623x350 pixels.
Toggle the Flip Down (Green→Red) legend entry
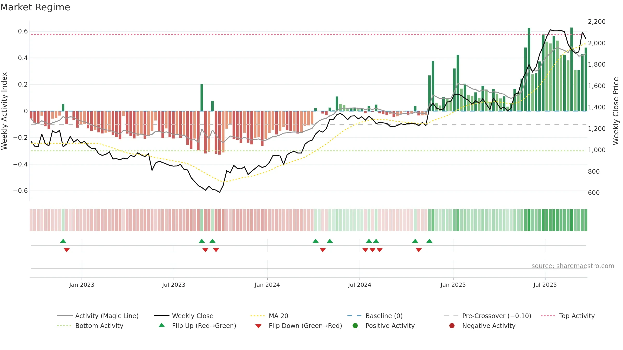point(299,326)
